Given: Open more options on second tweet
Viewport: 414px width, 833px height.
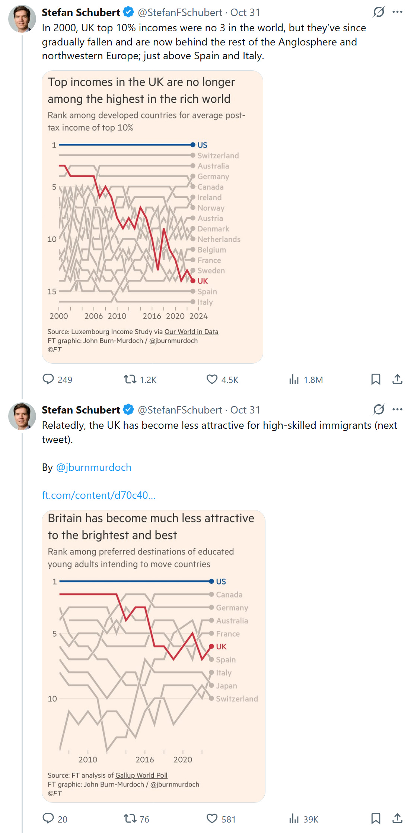Looking at the screenshot, I should click(398, 409).
